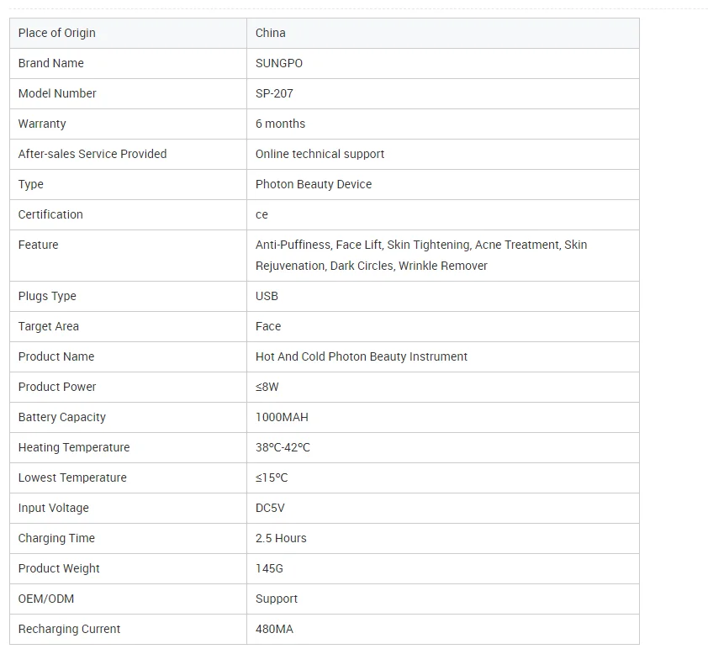Select the '1000MAH' battery capacity value

[x=282, y=417]
